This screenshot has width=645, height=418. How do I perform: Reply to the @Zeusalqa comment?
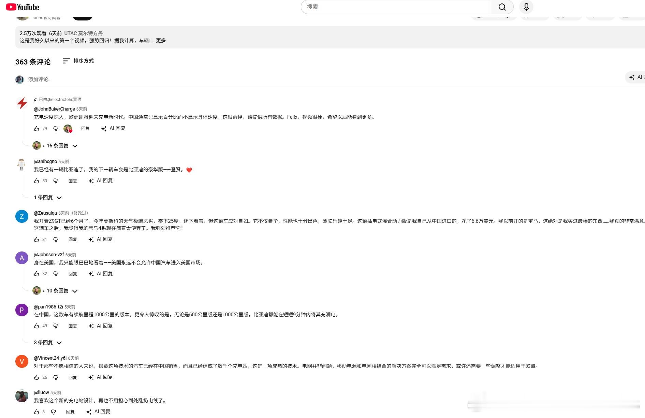pos(73,240)
